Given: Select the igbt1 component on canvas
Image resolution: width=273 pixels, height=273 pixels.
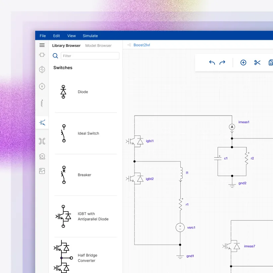Looking at the screenshot, I should 135,141.
